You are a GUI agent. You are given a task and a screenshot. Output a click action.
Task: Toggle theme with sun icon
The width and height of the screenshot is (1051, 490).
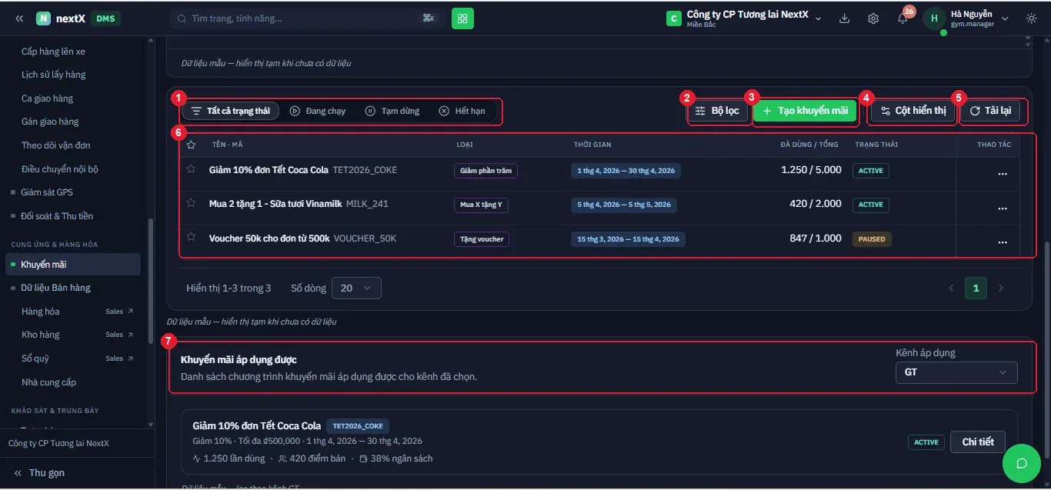pyautogui.click(x=1031, y=18)
